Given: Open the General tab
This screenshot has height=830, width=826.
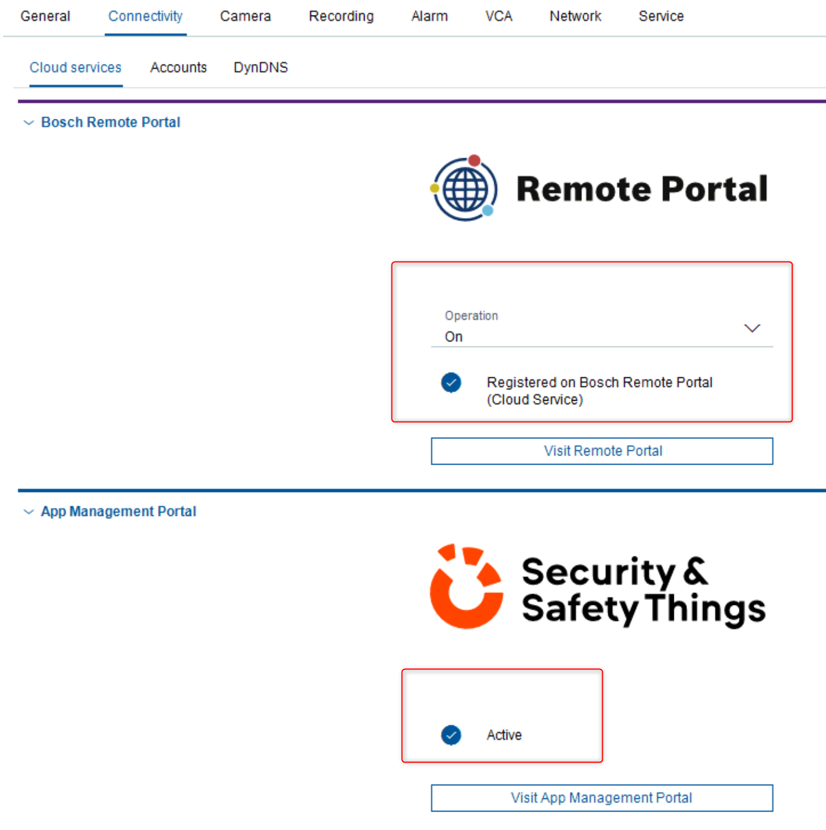Looking at the screenshot, I should (x=45, y=16).
